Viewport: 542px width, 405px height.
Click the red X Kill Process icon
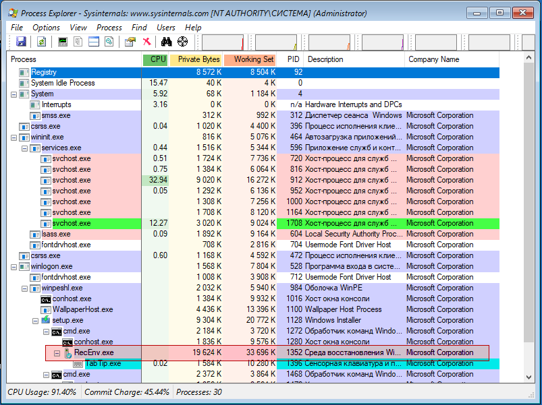pyautogui.click(x=147, y=42)
